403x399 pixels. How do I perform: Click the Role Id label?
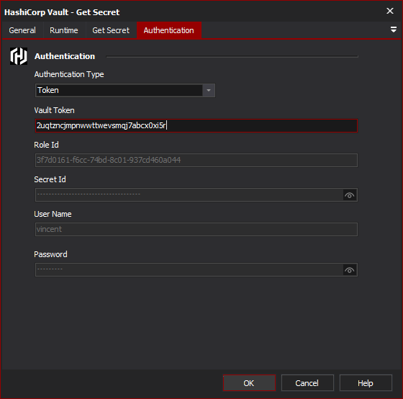[46, 145]
